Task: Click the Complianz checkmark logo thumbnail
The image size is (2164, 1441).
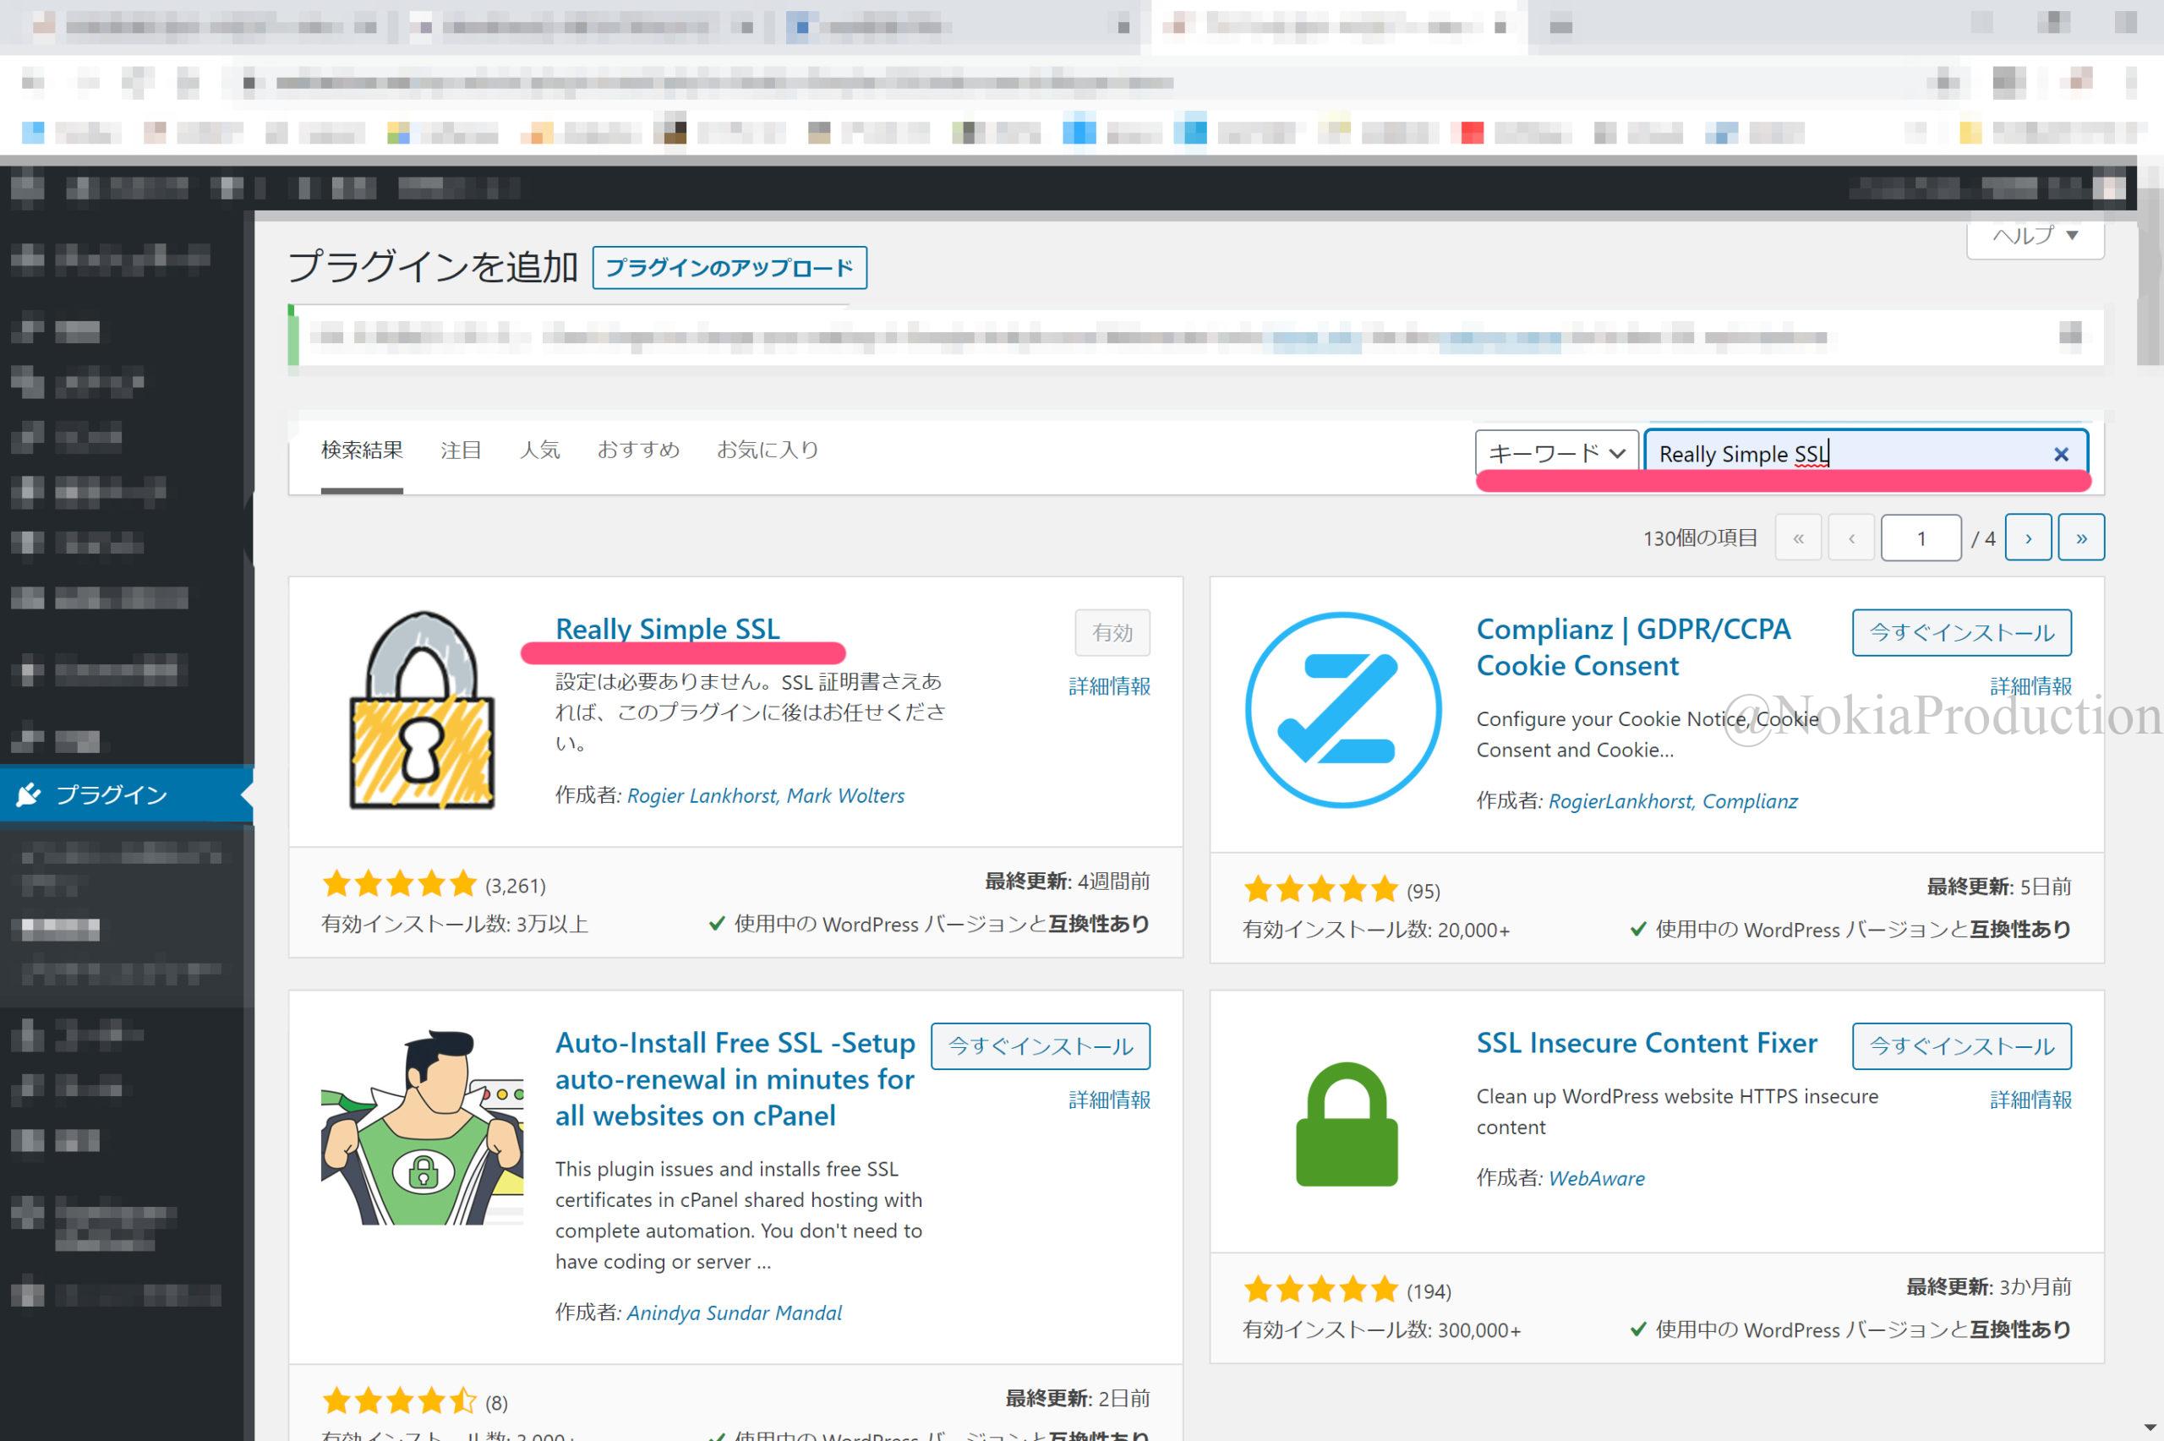Action: point(1343,711)
